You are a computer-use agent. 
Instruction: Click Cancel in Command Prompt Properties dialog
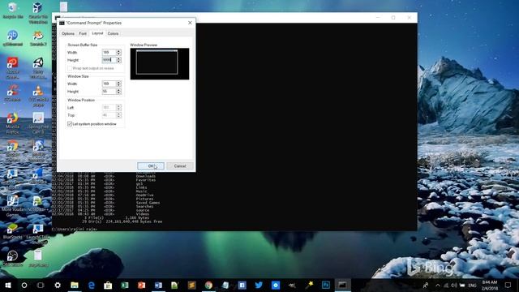click(x=180, y=165)
